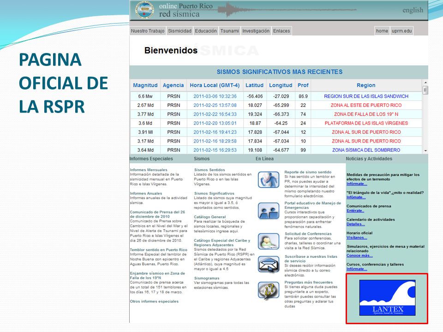Viewport: 443px width, 332px height.
Task: Click the Red Sísmica seal logo
Action: tap(144, 10)
